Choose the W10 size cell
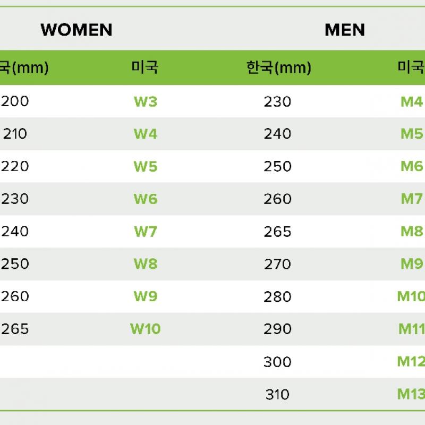 click(145, 329)
